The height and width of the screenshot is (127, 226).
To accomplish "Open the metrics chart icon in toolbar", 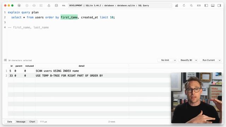I will [x=177, y=6].
